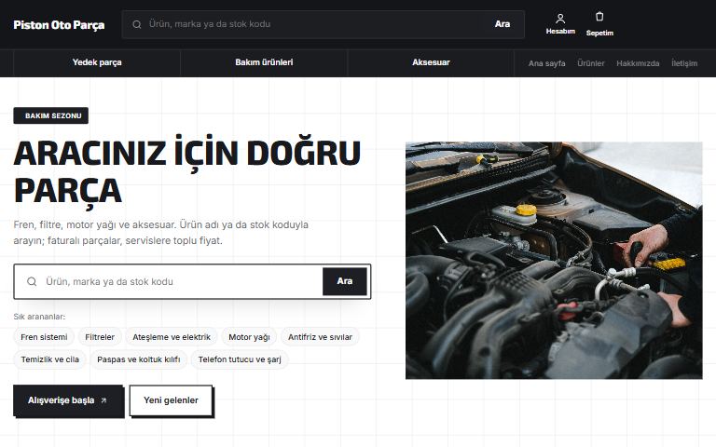Open the Yedek parça category

coord(97,62)
